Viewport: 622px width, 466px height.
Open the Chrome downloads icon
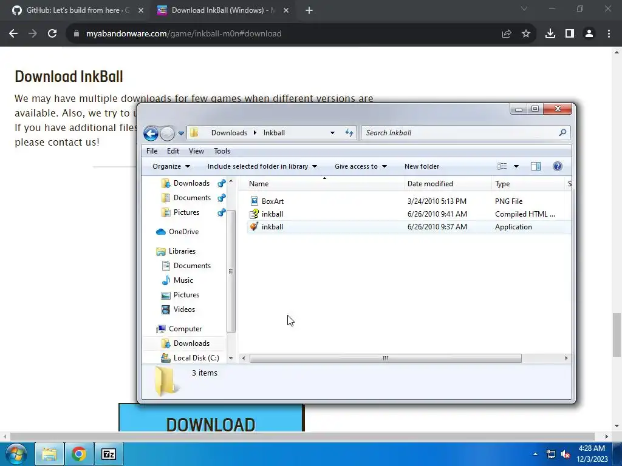click(550, 34)
